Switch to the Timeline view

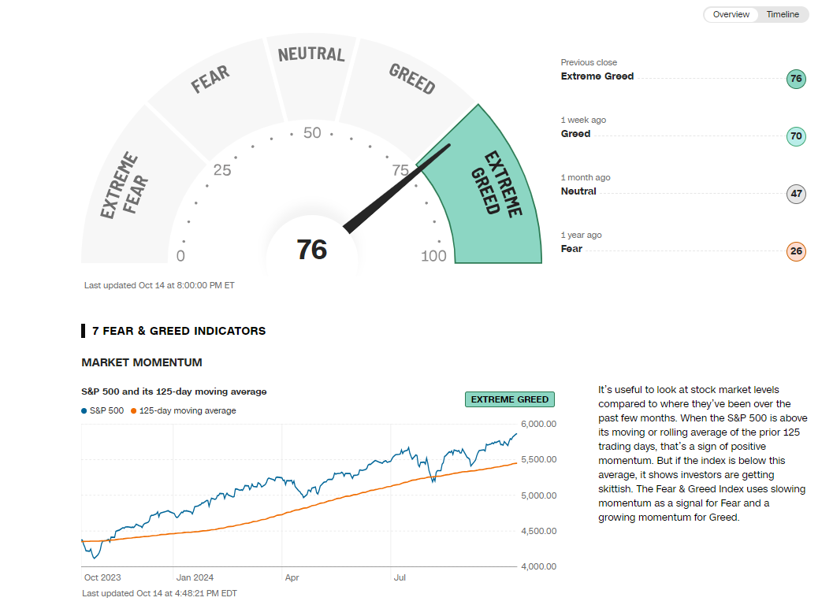tap(782, 14)
